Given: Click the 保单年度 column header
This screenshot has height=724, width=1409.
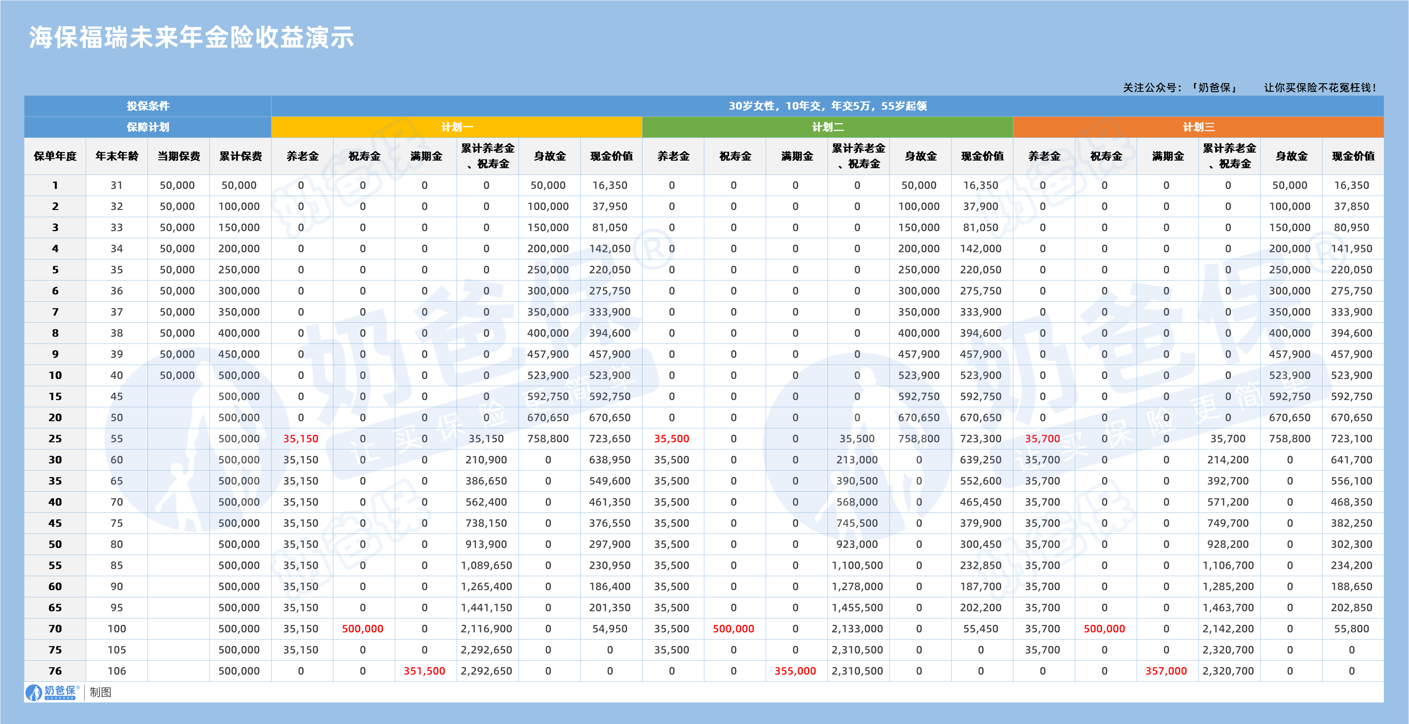Looking at the screenshot, I should click(55, 156).
